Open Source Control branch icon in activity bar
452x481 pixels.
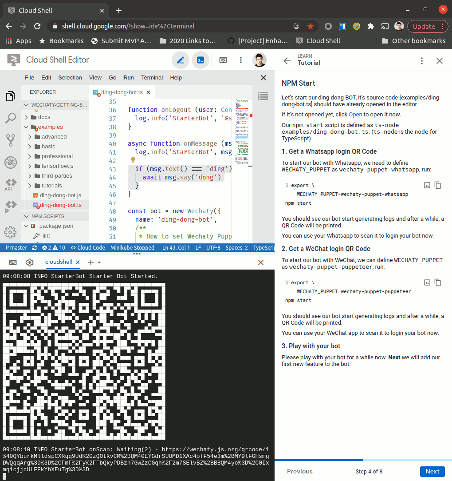10,140
